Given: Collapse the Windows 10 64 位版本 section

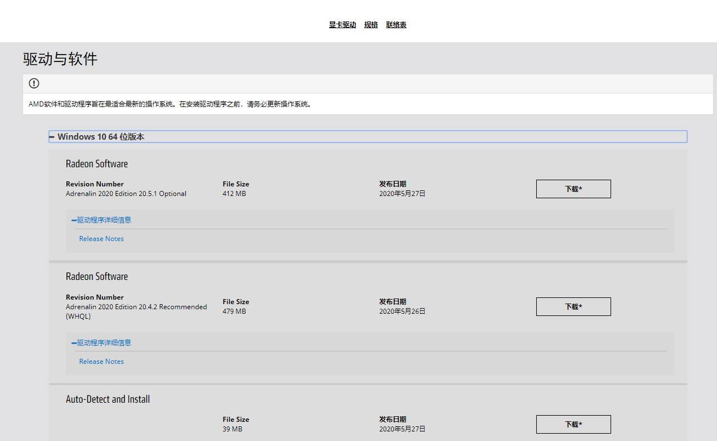Looking at the screenshot, I should [368, 137].
